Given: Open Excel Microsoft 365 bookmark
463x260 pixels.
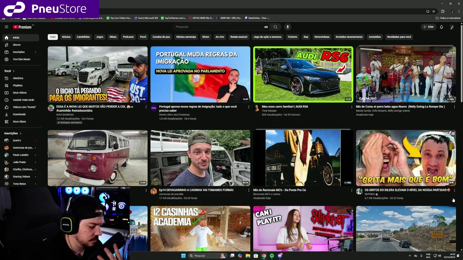Looking at the screenshot, I should pos(146,18).
